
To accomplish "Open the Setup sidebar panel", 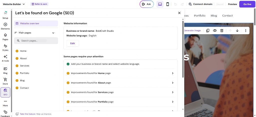I will [5, 15].
